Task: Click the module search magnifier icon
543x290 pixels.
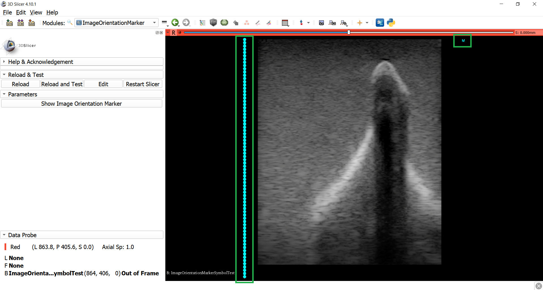Action: (x=70, y=23)
